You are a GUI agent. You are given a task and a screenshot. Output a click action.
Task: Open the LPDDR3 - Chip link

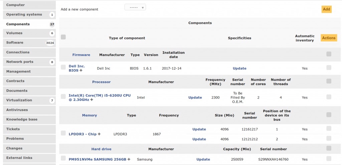[82, 134]
